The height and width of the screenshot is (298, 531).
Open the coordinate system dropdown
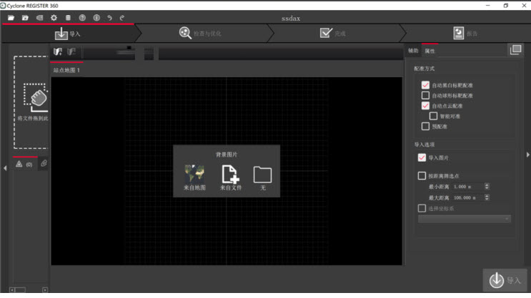click(x=465, y=219)
